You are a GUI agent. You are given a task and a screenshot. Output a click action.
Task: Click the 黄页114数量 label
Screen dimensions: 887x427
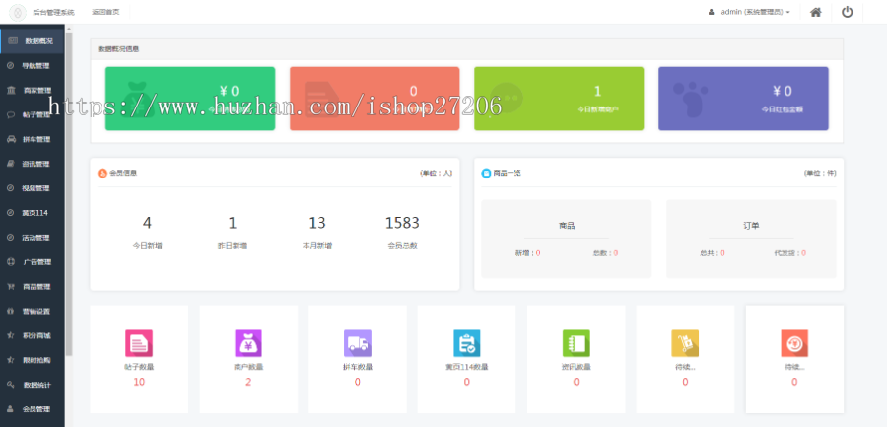[467, 367]
